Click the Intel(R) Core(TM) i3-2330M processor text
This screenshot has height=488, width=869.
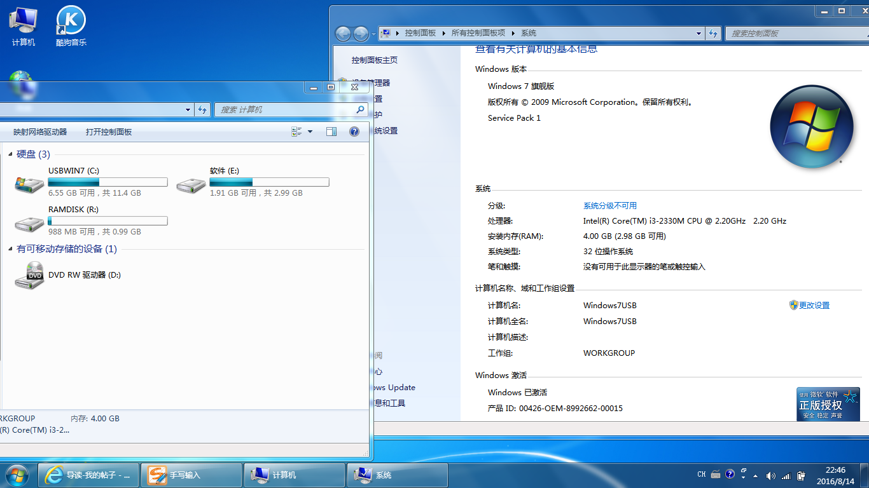point(685,221)
